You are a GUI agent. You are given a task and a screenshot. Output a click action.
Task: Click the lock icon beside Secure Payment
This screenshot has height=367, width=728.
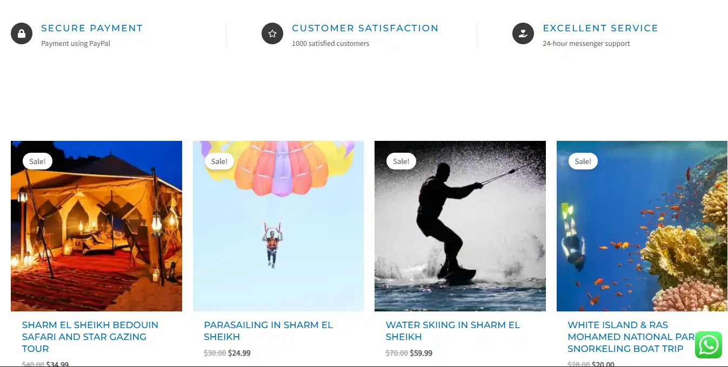(22, 33)
